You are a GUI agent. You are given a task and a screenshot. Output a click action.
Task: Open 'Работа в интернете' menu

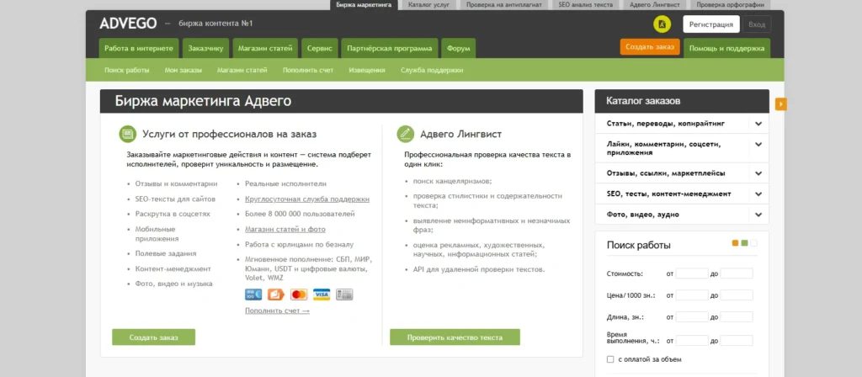(139, 48)
